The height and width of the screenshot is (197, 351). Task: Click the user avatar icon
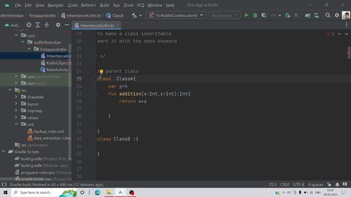coord(346,15)
